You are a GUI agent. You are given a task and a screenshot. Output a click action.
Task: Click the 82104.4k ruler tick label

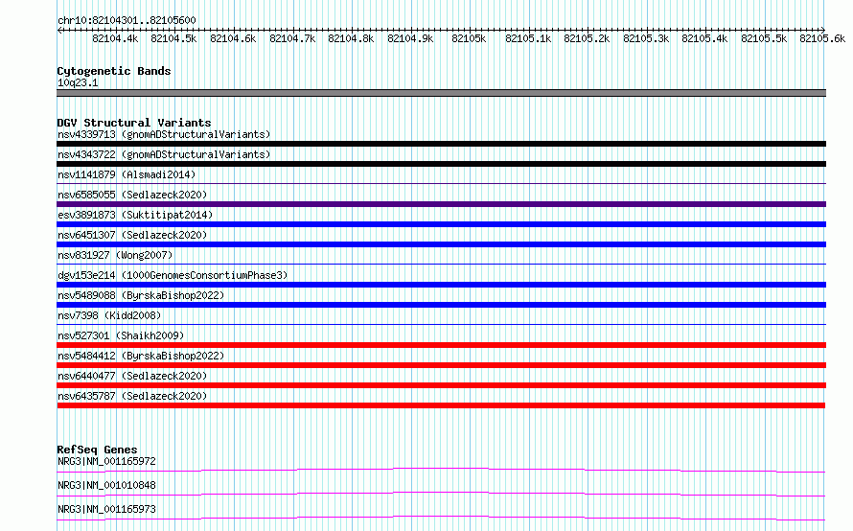[115, 38]
